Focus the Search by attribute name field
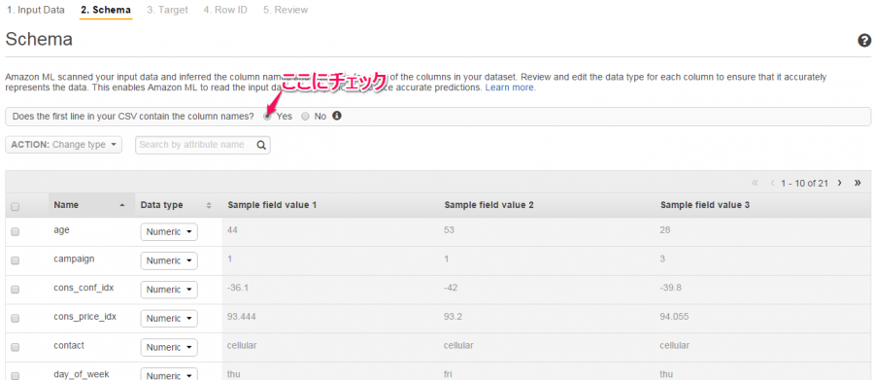874x380 pixels. (x=196, y=145)
